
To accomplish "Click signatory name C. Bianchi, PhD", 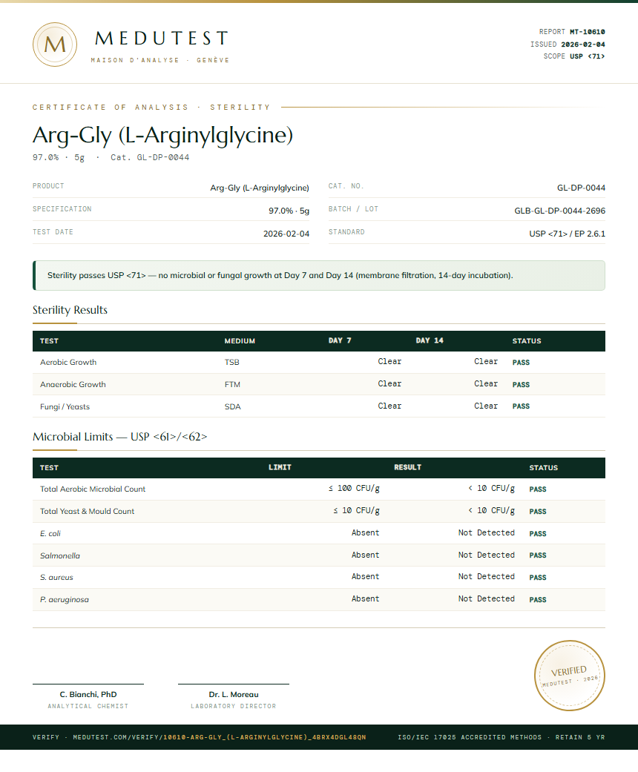I will click(88, 694).
